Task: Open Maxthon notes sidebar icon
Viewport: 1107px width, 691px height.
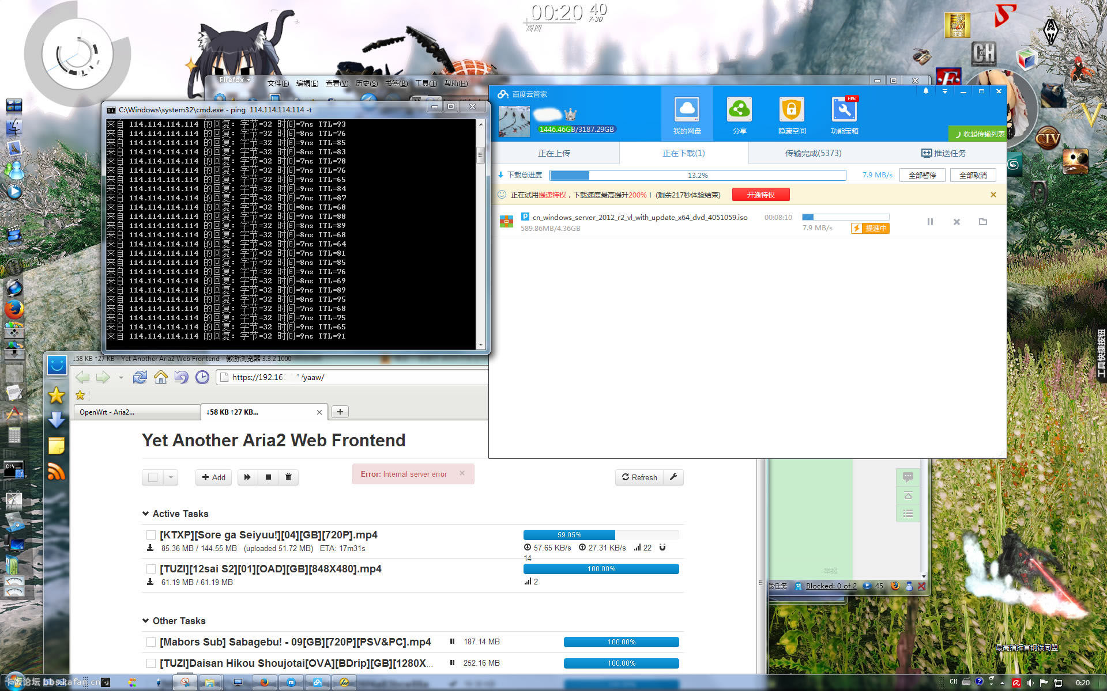Action: tap(57, 446)
